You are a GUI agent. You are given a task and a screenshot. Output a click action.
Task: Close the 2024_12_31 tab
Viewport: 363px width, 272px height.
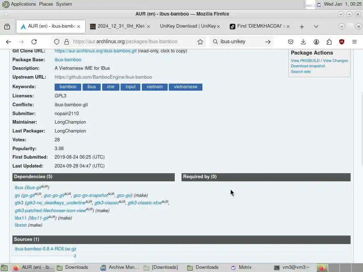tap(149, 27)
